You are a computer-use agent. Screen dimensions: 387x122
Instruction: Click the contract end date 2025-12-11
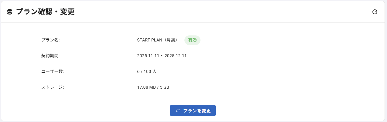coord(176,56)
